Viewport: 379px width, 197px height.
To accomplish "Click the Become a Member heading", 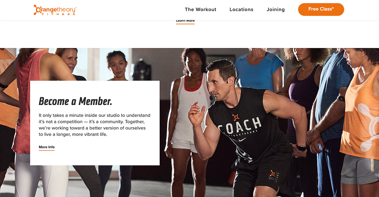I will [75, 101].
